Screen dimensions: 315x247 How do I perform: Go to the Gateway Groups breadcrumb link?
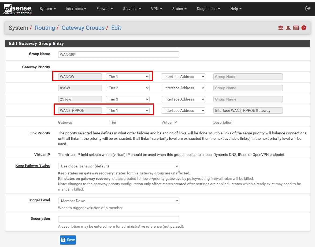tap(83, 28)
